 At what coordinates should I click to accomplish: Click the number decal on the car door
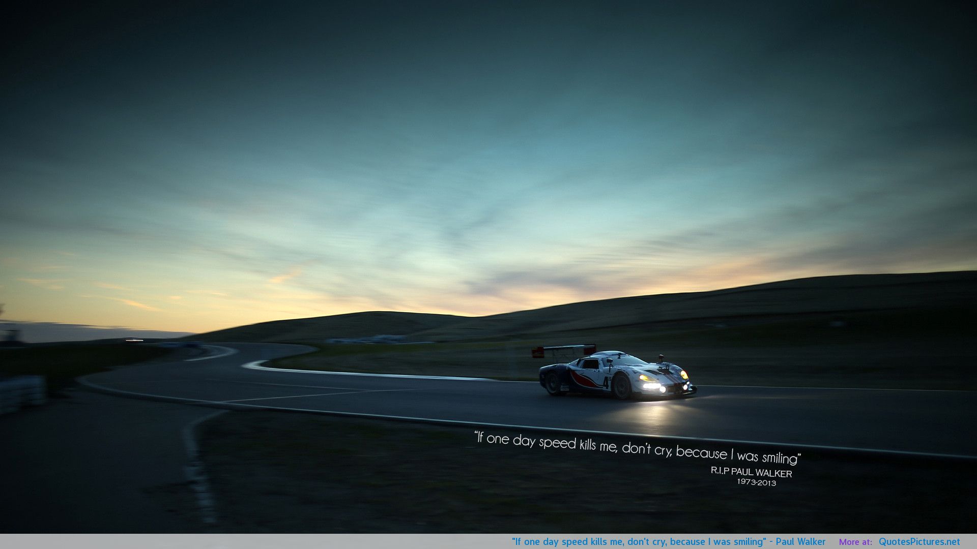606,381
